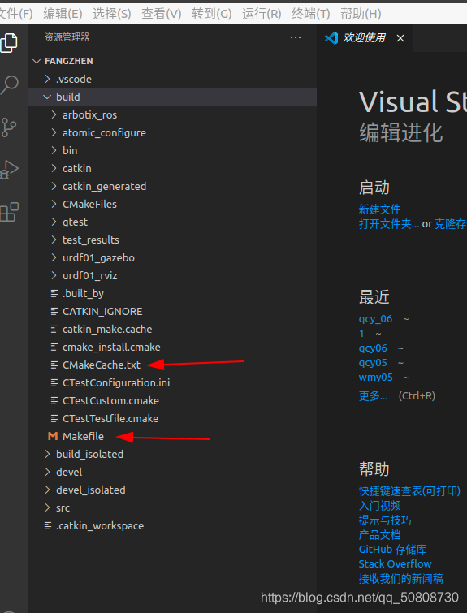Viewport: 467px width, 613px height.
Task: Open recent workspace wmy05
Action: (376, 378)
